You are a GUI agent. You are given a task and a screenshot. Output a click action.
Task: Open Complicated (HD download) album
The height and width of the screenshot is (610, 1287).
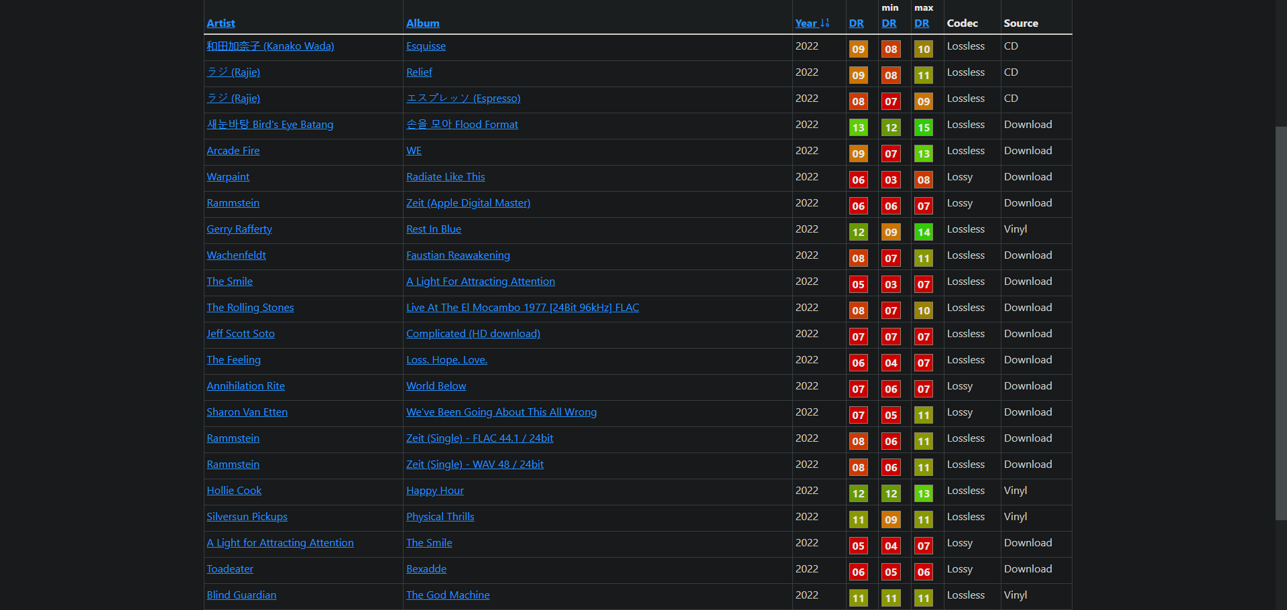(x=473, y=334)
